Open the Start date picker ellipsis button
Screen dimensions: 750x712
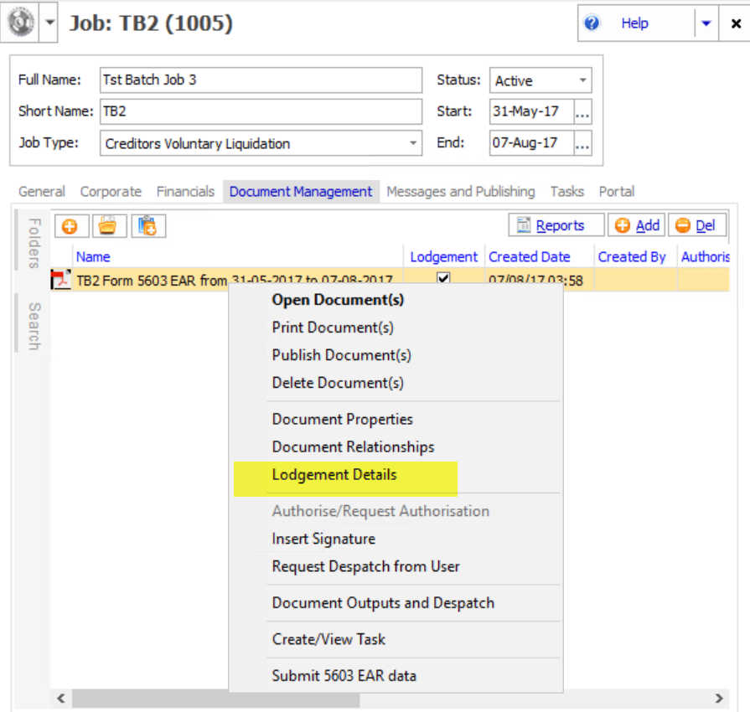[x=582, y=111]
